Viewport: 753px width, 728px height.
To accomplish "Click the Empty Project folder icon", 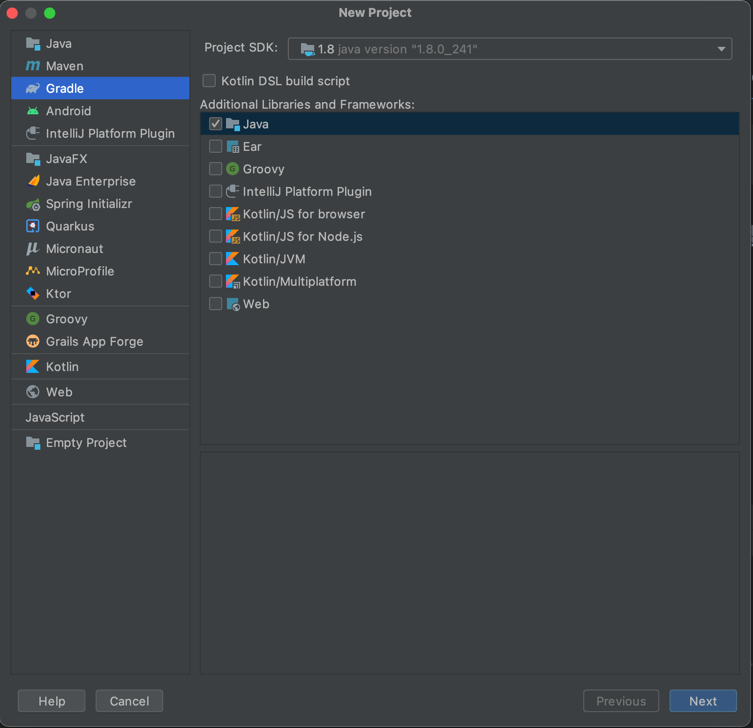I will pos(33,443).
